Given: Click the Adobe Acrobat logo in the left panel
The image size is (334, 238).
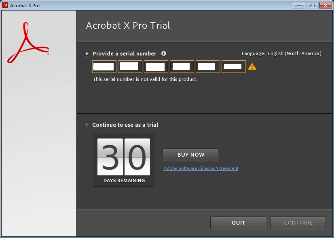Looking at the screenshot, I should pos(28,42).
